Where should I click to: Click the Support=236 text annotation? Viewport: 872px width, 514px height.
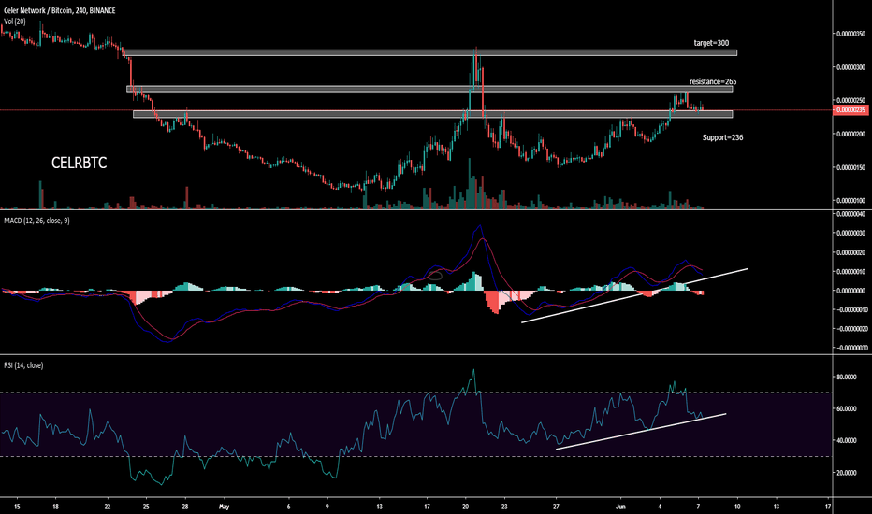pyautogui.click(x=722, y=137)
